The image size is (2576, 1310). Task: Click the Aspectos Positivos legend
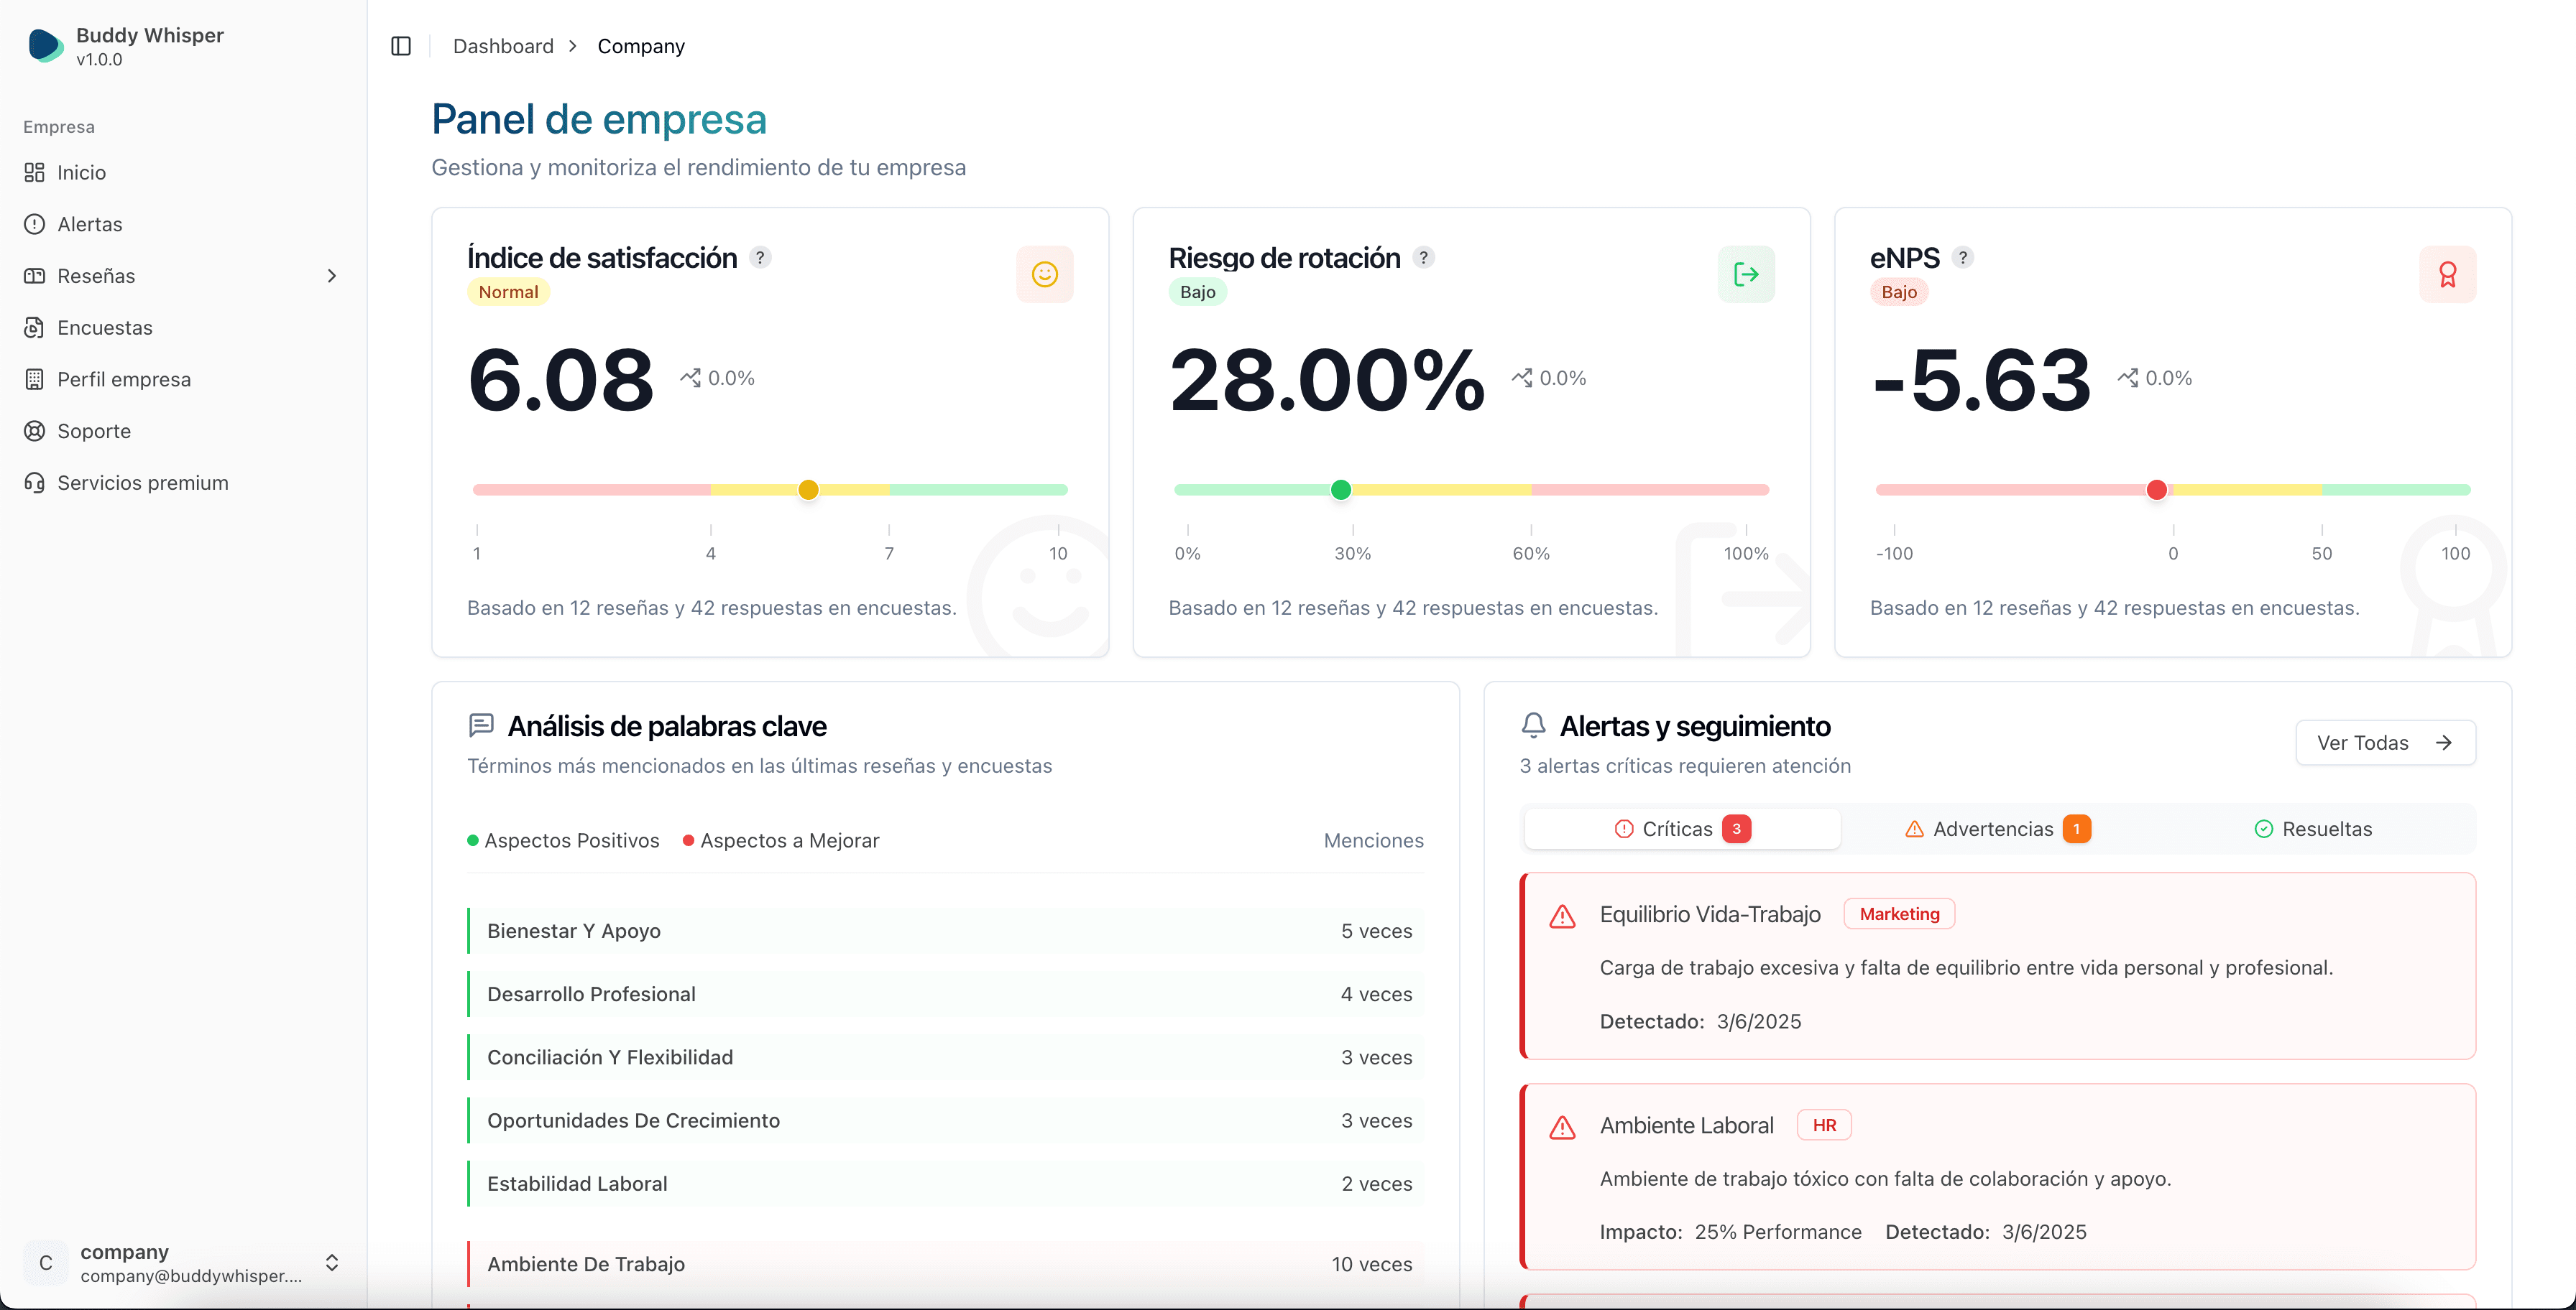coord(563,840)
